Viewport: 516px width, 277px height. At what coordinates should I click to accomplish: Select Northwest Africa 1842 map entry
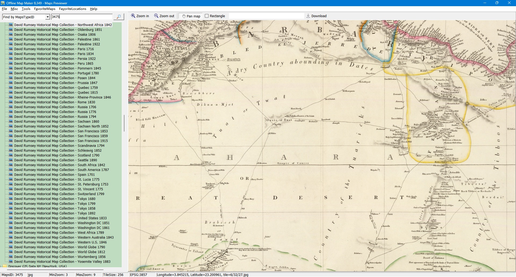click(x=63, y=25)
